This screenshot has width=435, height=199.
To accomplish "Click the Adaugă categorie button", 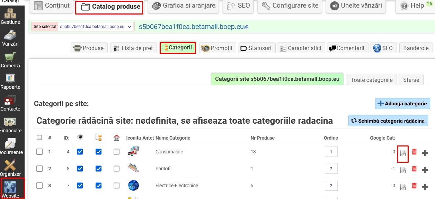I will 402,104.
